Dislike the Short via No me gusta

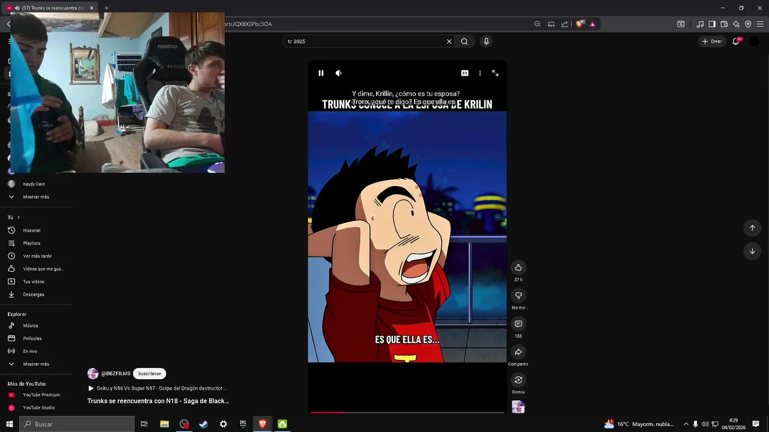tap(518, 295)
